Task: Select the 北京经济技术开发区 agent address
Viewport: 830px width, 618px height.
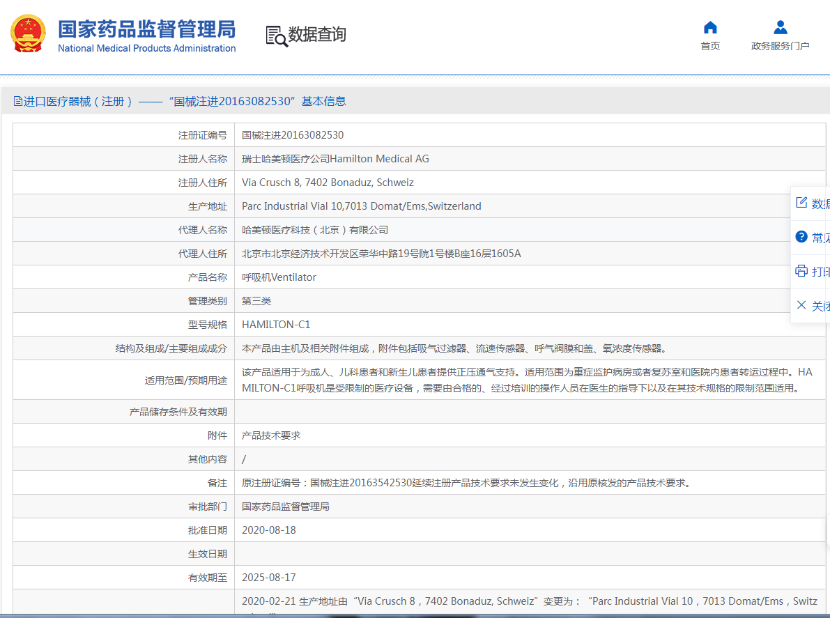Action: pyautogui.click(x=381, y=254)
